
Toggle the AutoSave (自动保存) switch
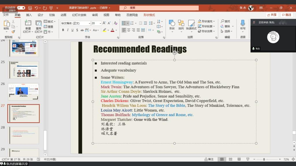pyautogui.click(x=21, y=8)
